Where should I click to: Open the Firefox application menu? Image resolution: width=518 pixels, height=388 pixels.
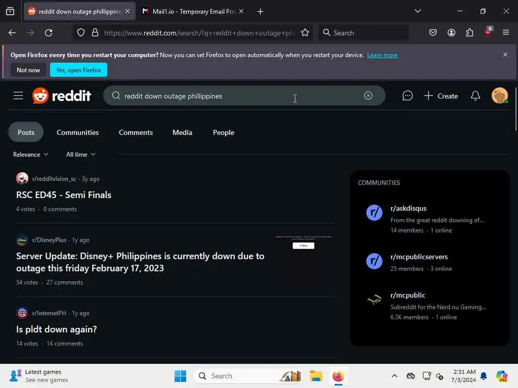(505, 32)
